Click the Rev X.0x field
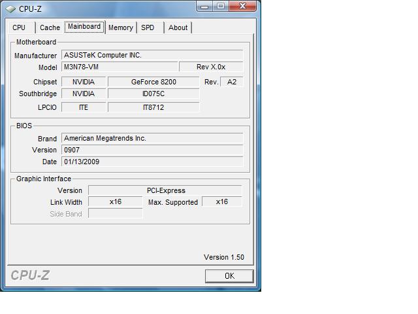418x314 pixels. 211,67
